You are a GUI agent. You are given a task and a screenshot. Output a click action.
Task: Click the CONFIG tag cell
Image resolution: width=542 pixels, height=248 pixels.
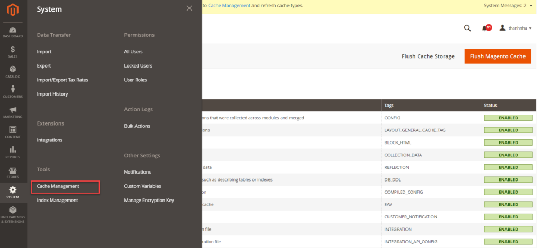[431, 118]
